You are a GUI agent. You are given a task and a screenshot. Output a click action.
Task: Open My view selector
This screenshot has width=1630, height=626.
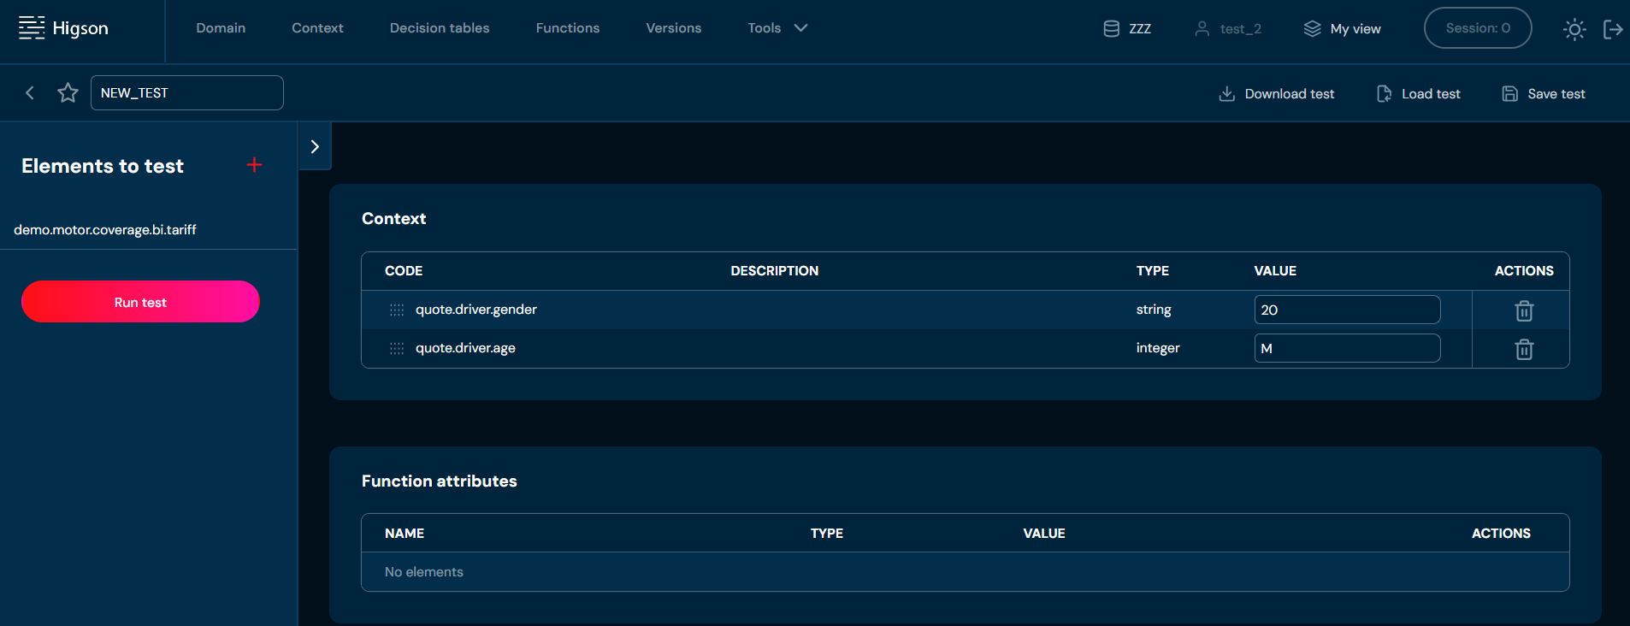click(x=1342, y=29)
